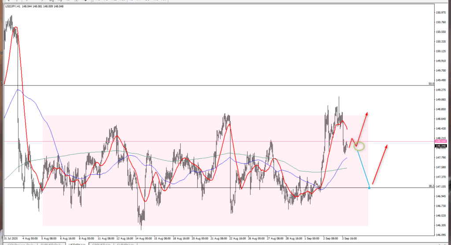
Task: Click the small red zigzag beside the ellipse
Action: 352,142
